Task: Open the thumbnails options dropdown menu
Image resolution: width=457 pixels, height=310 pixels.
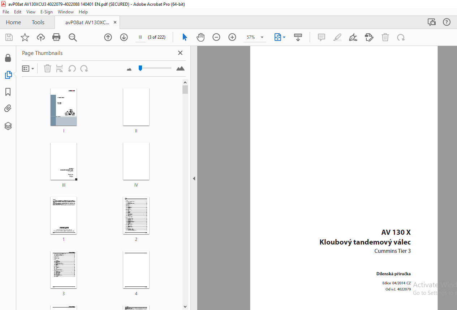Action: point(28,68)
